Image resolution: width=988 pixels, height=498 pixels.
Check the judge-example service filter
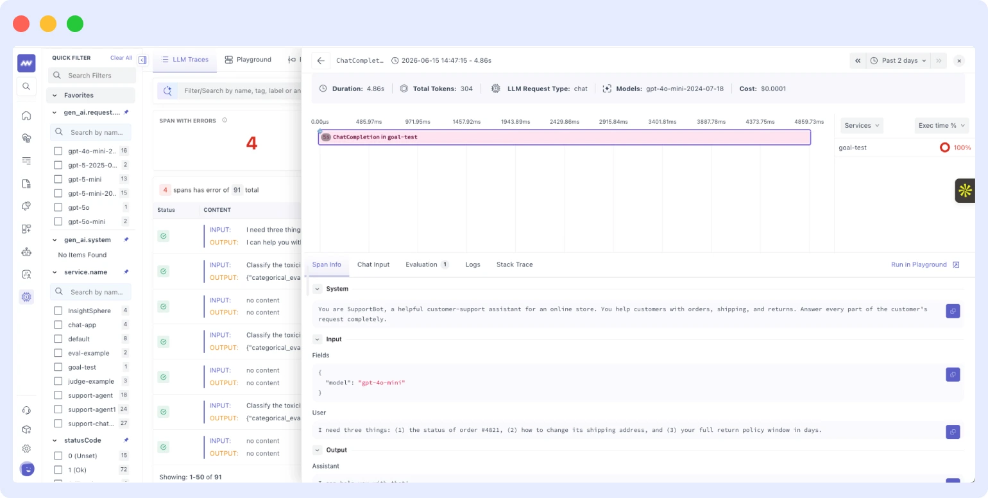click(x=58, y=381)
